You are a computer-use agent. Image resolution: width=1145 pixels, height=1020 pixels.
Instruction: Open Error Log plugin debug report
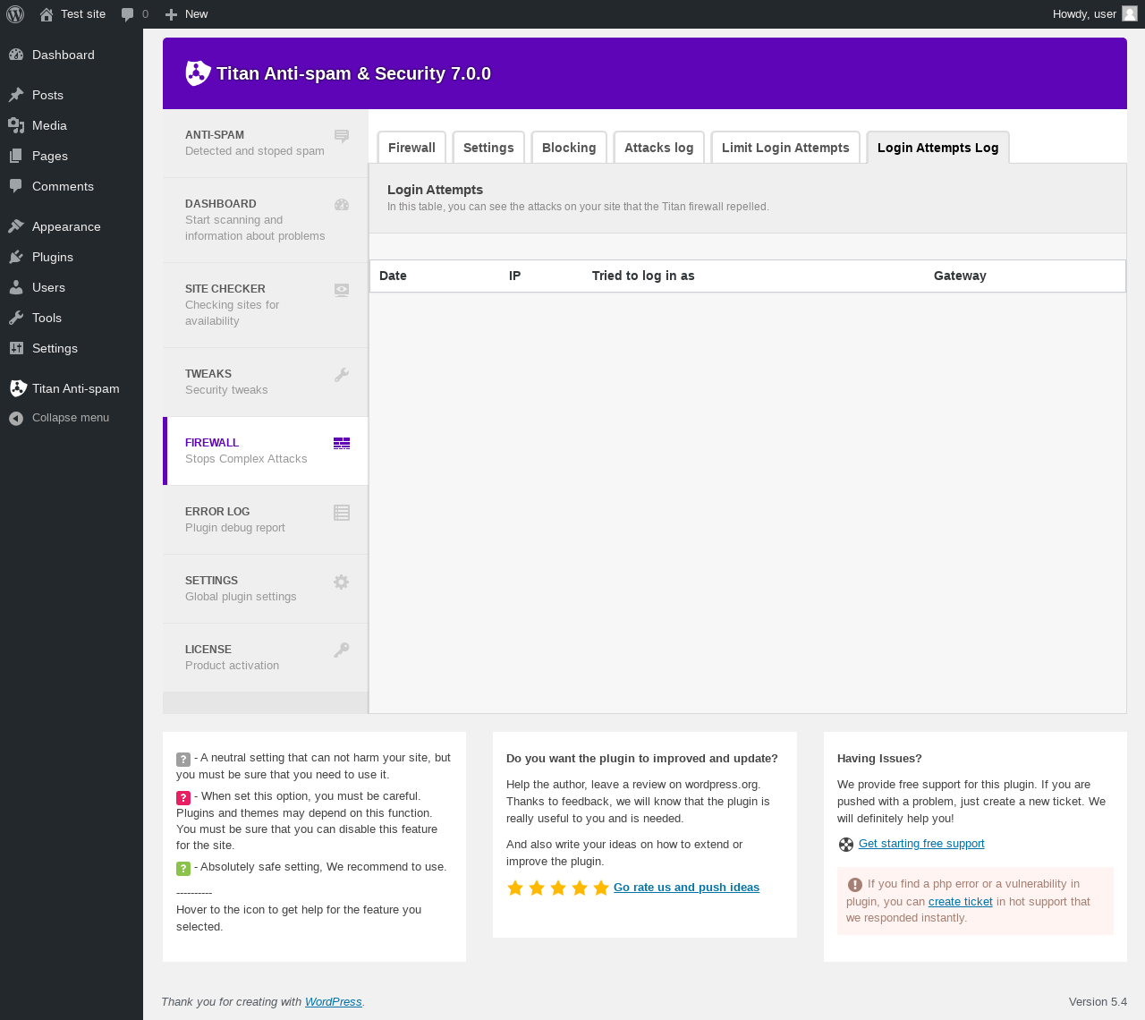click(x=266, y=520)
